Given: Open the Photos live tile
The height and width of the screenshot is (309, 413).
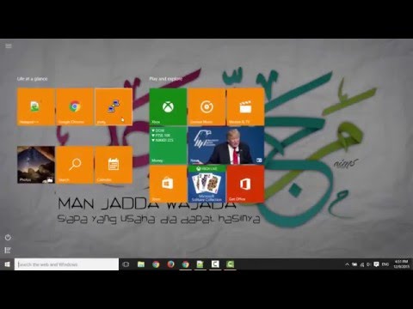Looking at the screenshot, I should pos(36,165).
